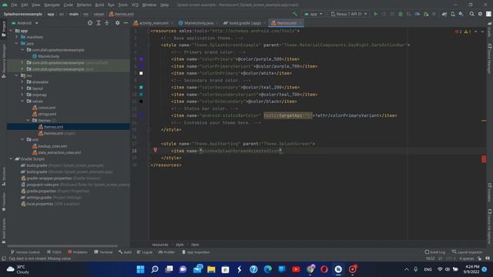Click the Make Project hammer icon
Screen dimensions: 493x277
pos(294,14)
